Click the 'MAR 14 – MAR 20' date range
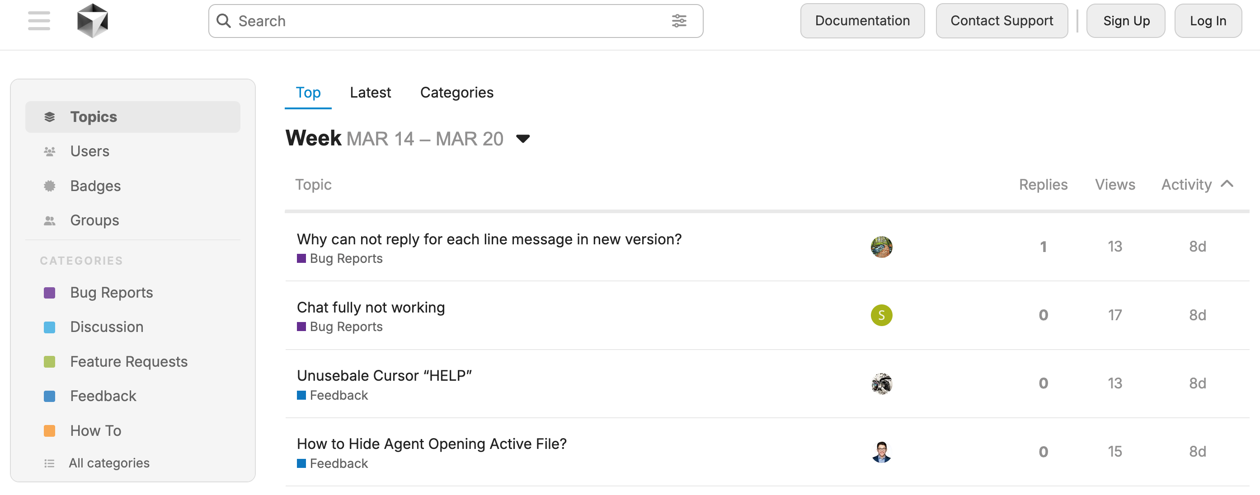This screenshot has width=1260, height=495. tap(425, 139)
